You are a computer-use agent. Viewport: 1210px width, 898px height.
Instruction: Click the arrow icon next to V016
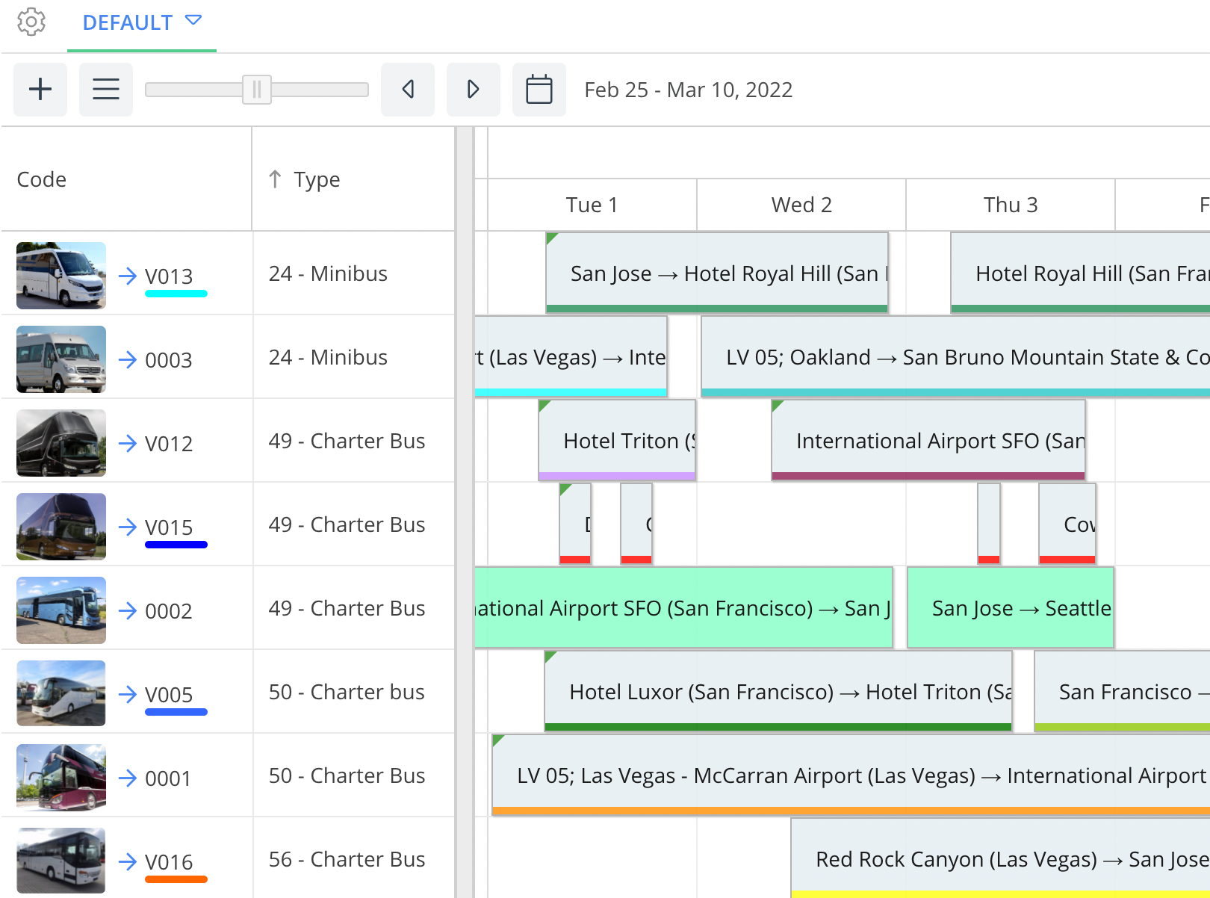point(128,861)
